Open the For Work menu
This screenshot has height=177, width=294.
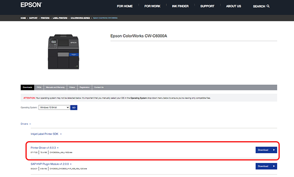[152, 6]
